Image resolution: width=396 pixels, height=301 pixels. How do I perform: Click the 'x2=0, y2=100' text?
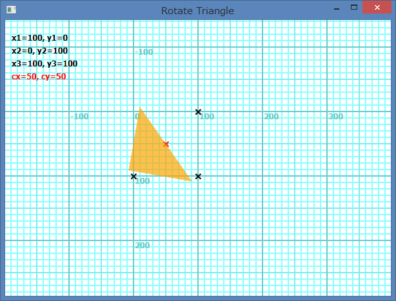[x=39, y=51]
